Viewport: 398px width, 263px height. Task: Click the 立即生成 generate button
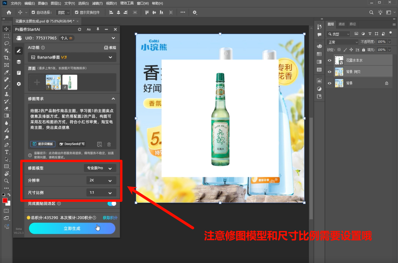coord(72,229)
